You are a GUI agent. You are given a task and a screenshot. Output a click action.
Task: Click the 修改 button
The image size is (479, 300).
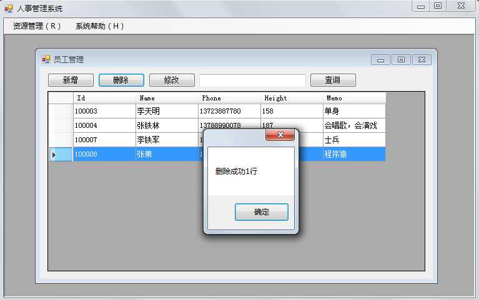172,80
